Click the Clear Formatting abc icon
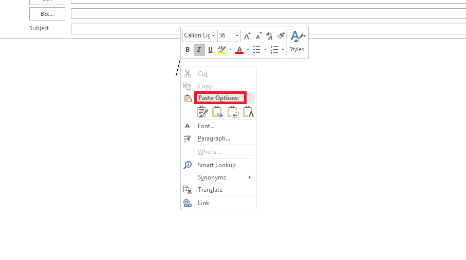466x260 pixels. point(269,36)
